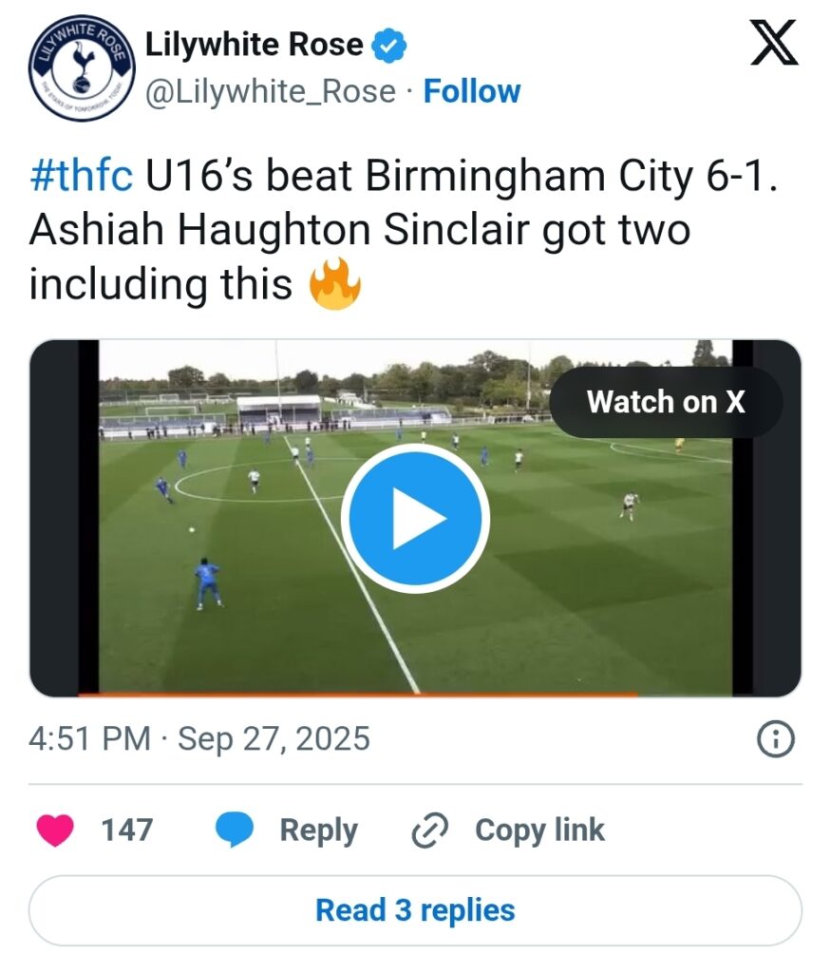831x973 pixels.
Task: Click the Lilywhite Rose display name
Action: pos(255,45)
